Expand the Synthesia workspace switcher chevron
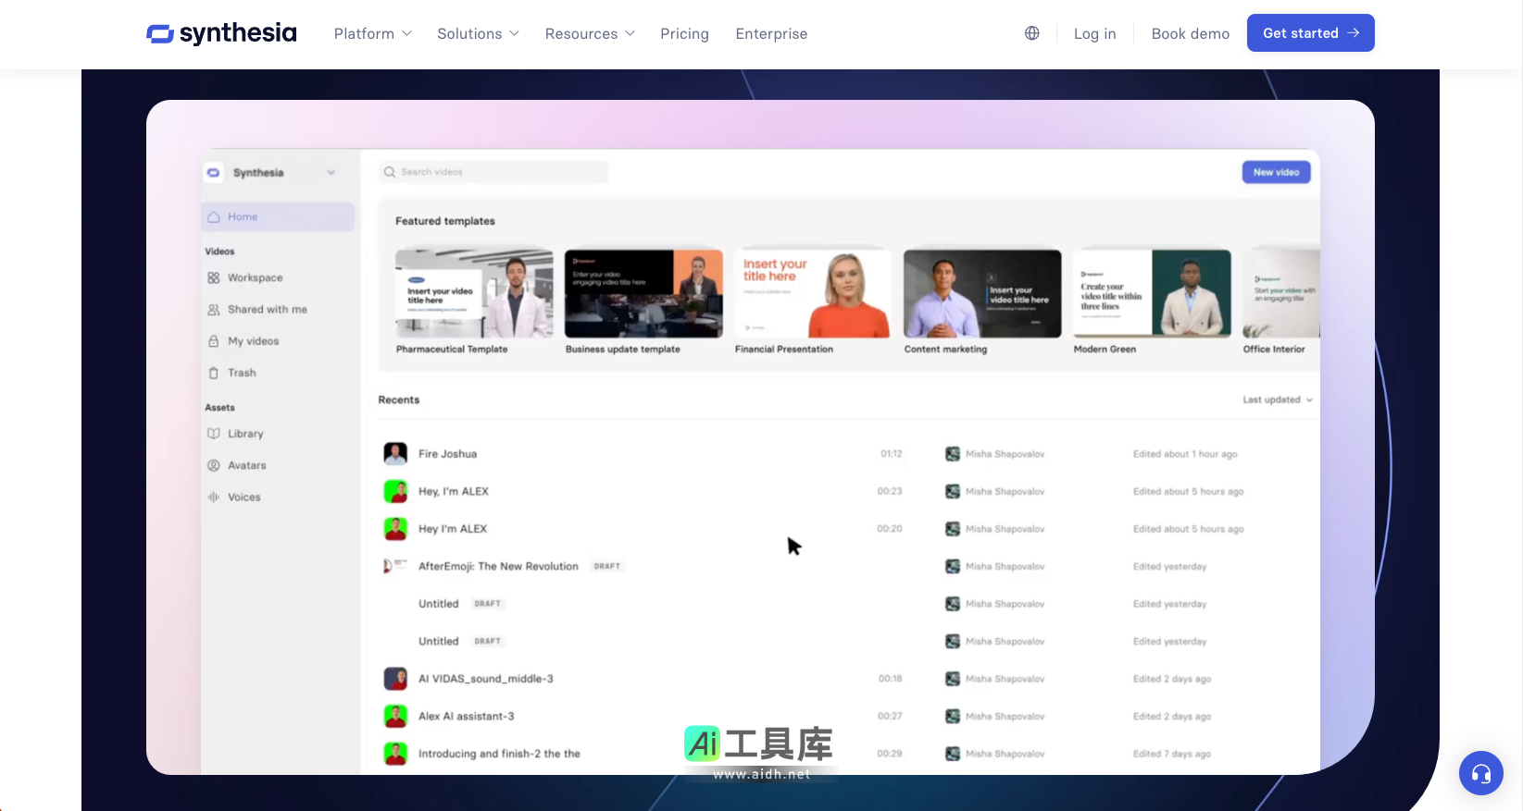Viewport: 1523px width, 811px height. [x=331, y=173]
